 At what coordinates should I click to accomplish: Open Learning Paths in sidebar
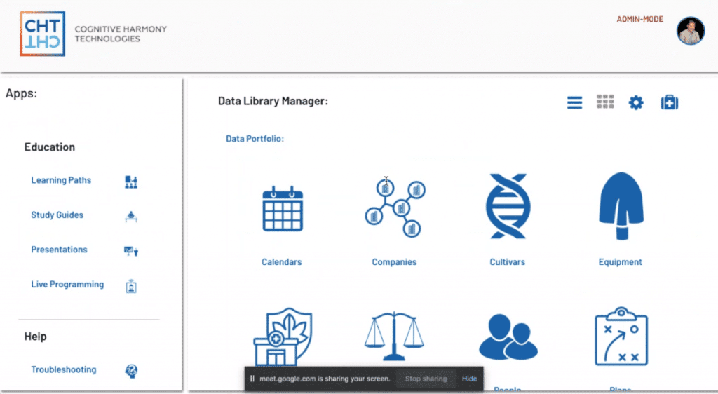[x=61, y=180]
